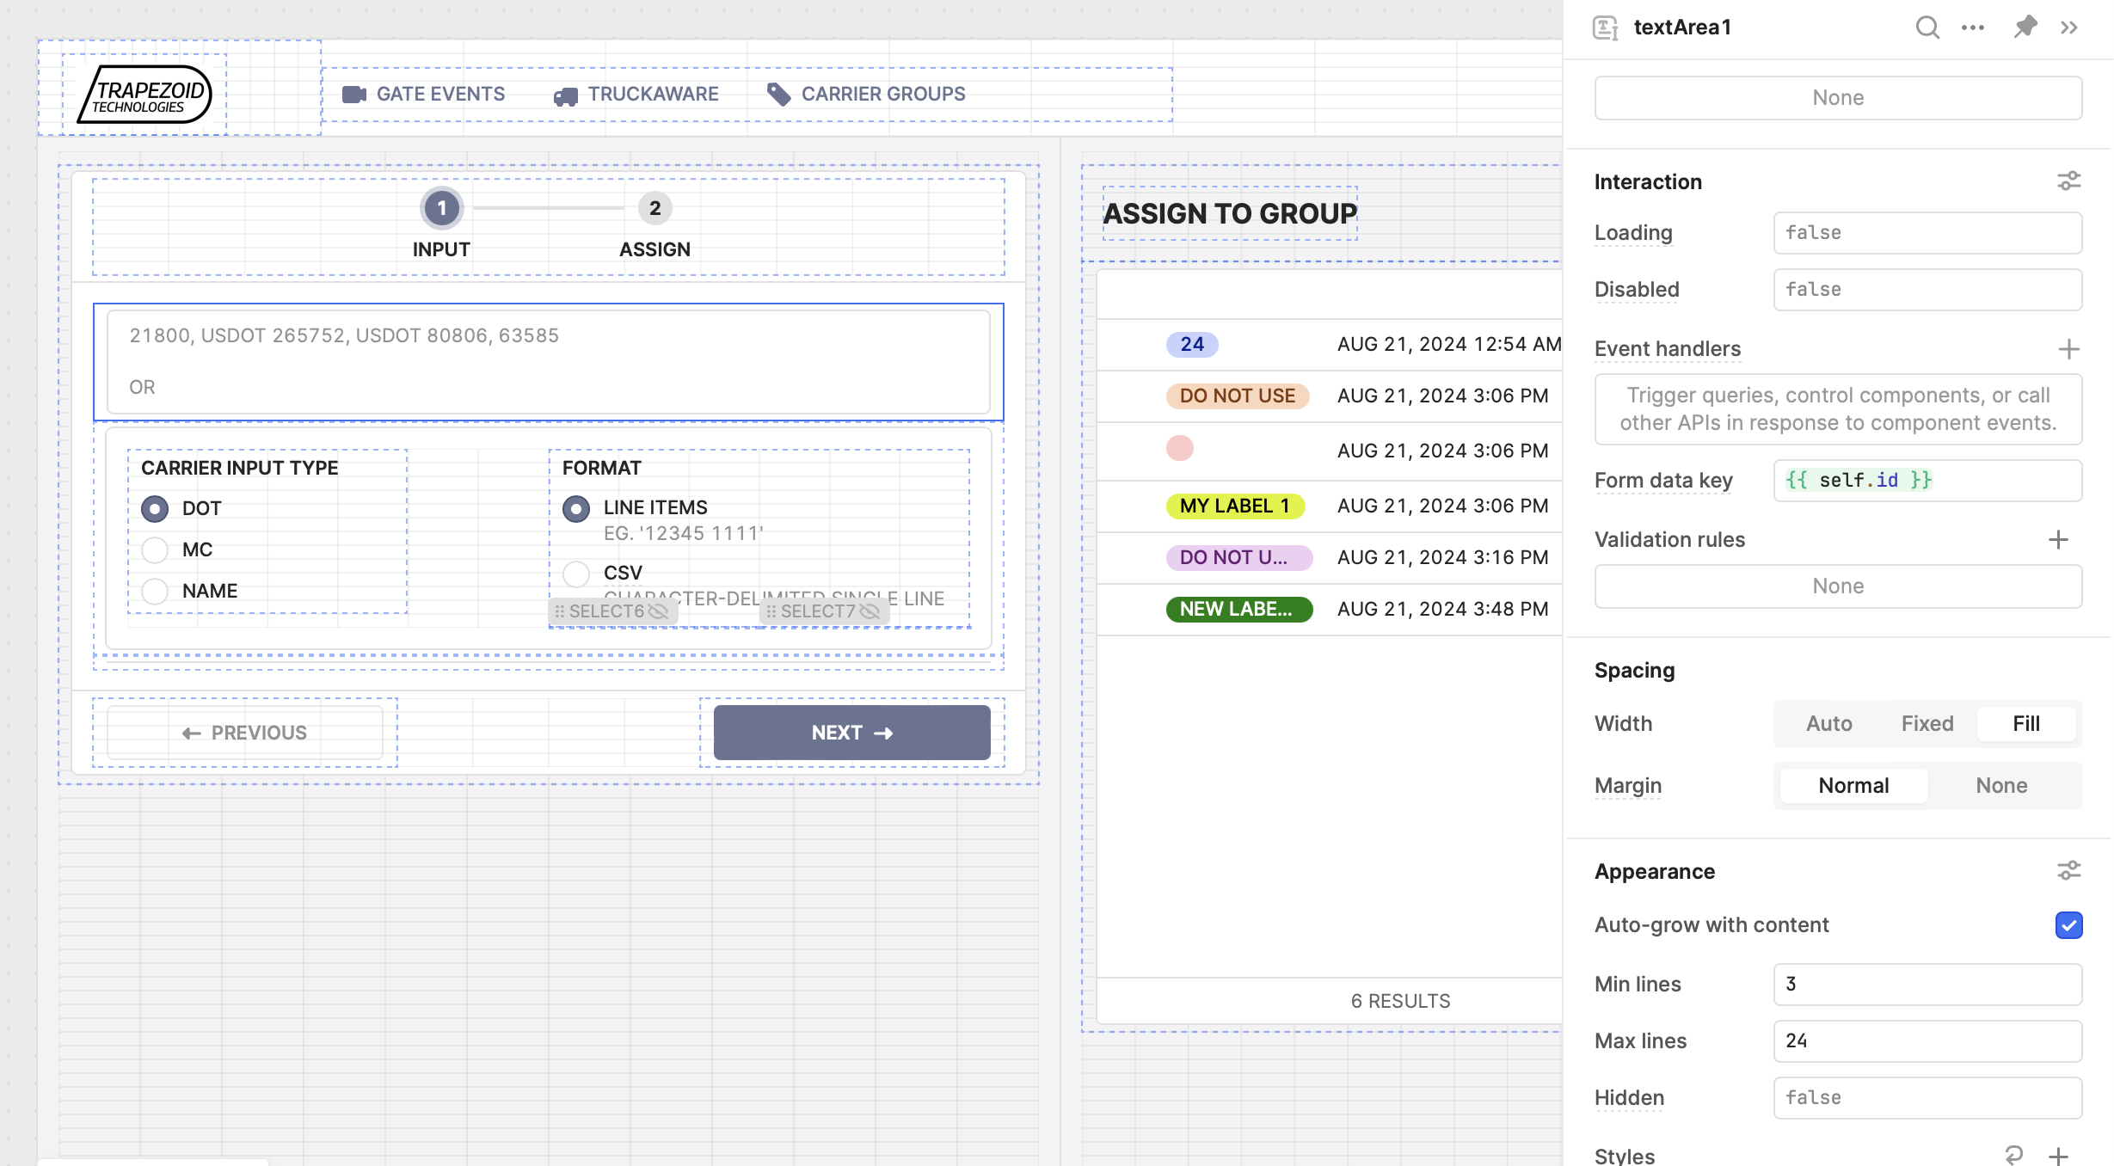Open Appearance section settings sliders icon
Screen dimensions: 2114x1166
(x=2068, y=871)
